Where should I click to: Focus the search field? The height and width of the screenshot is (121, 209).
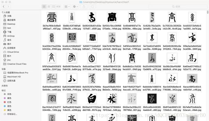click(x=178, y=7)
